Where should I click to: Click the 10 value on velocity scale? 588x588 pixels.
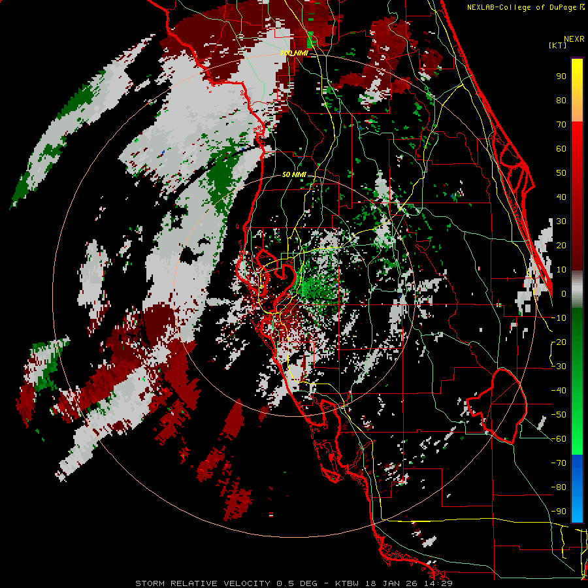point(561,270)
